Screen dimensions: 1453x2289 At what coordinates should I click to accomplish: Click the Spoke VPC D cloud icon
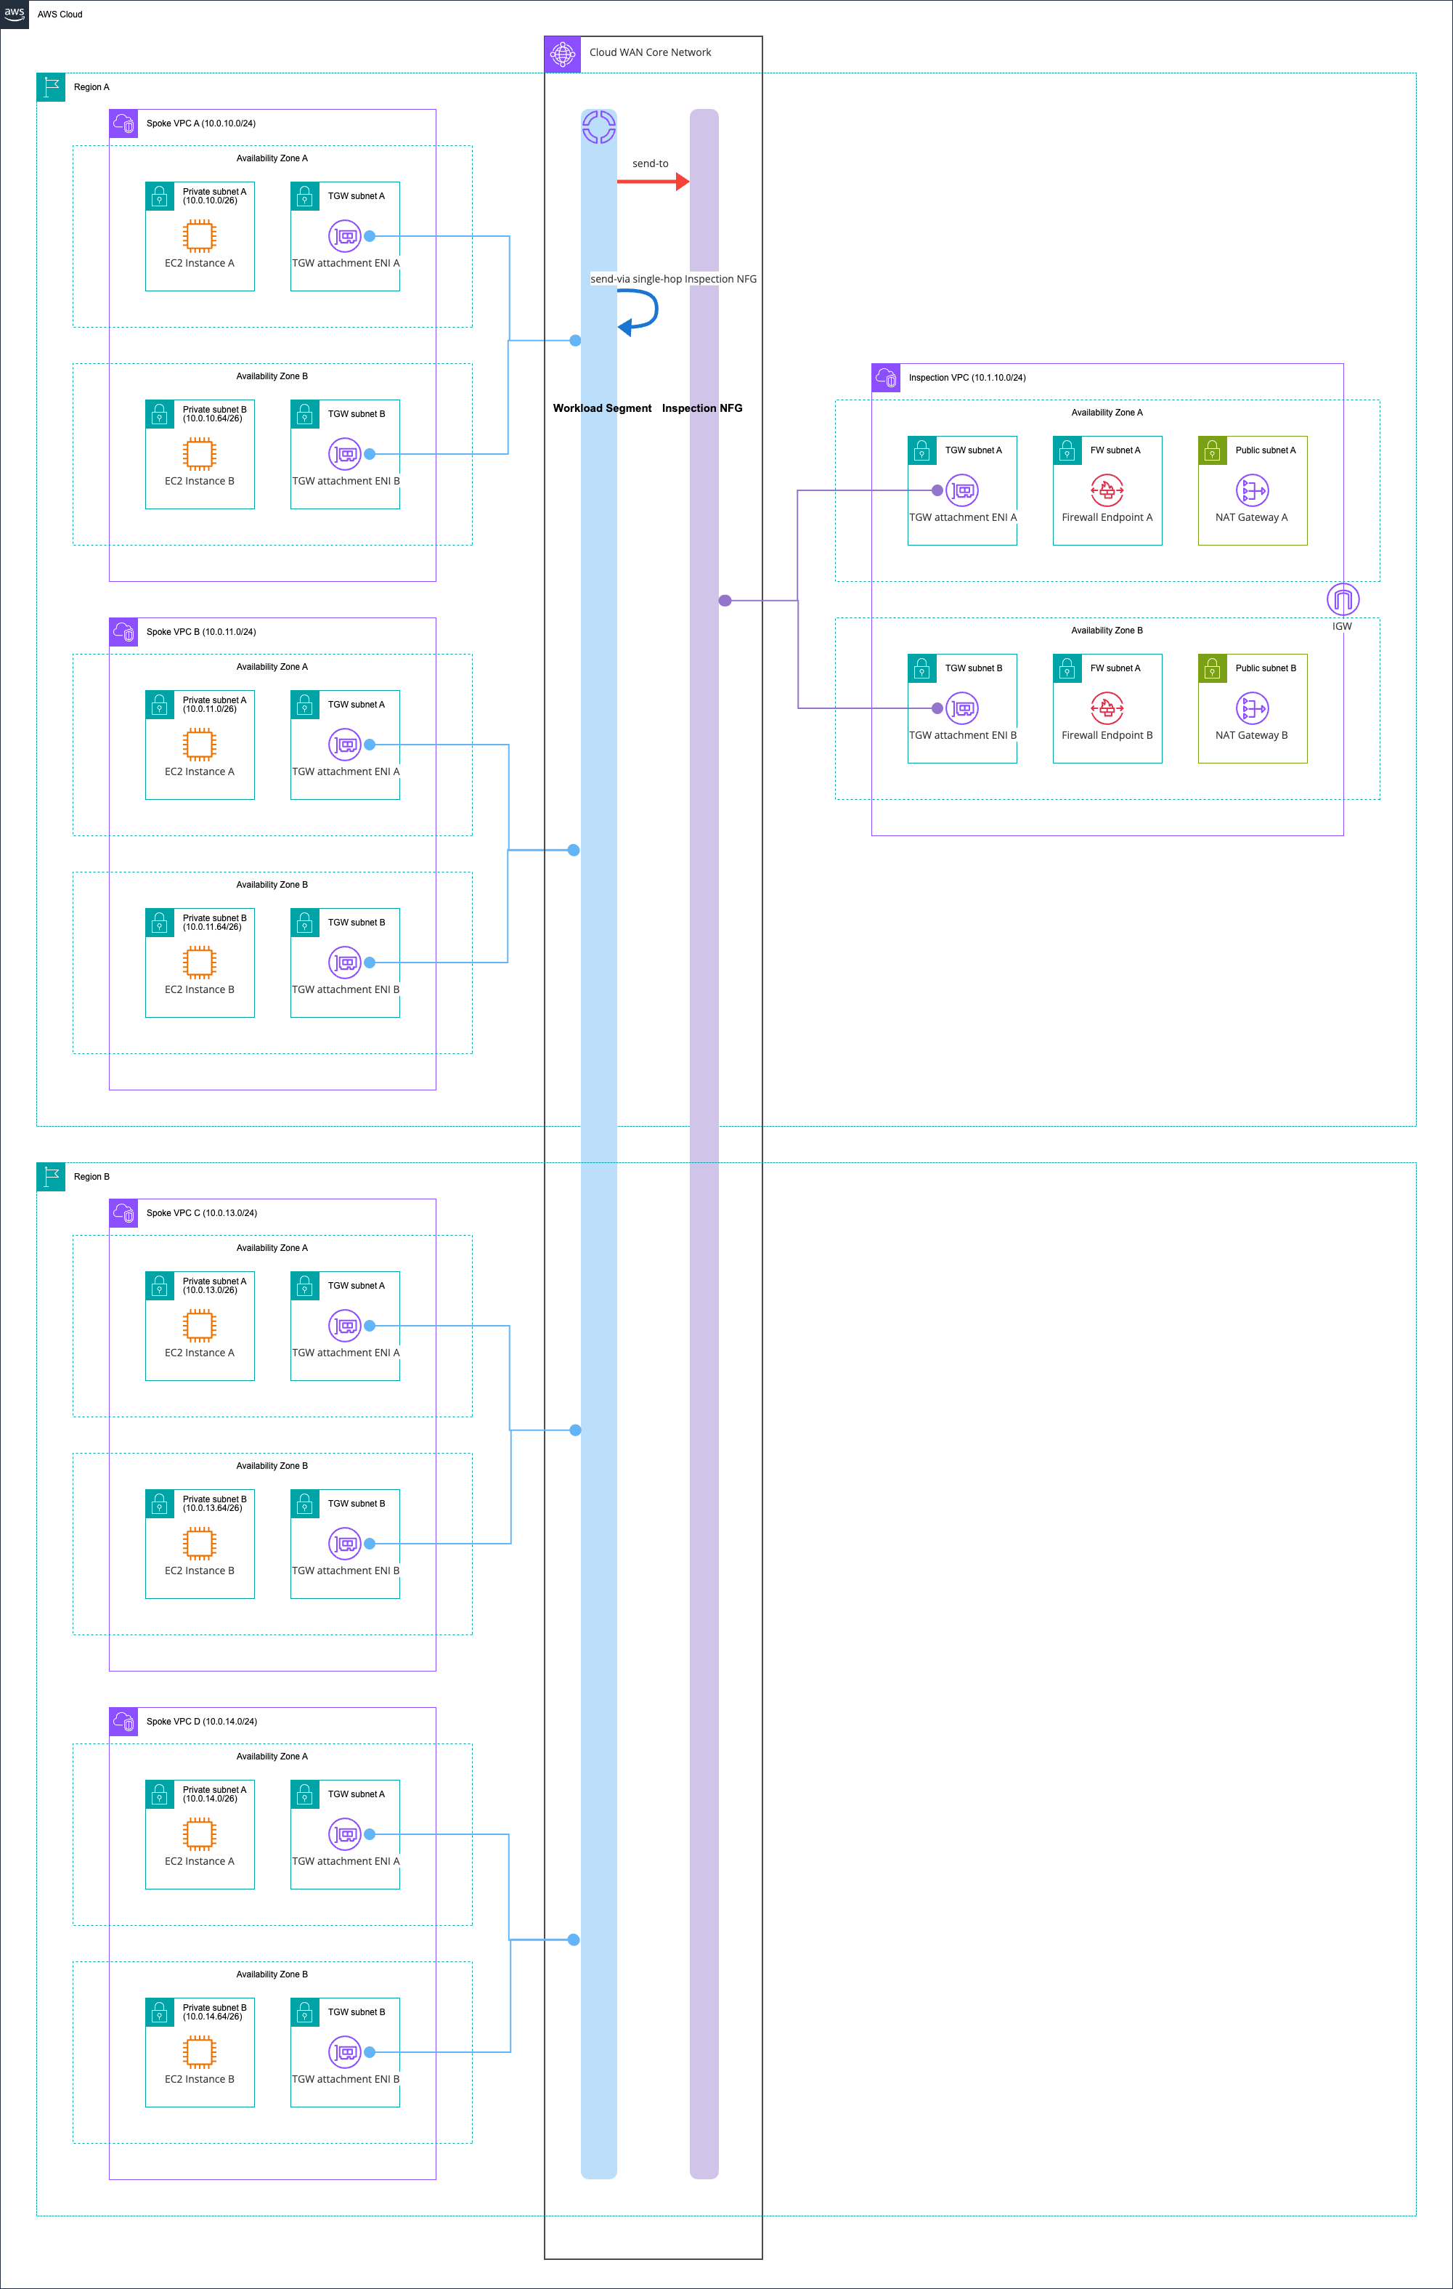123,1722
